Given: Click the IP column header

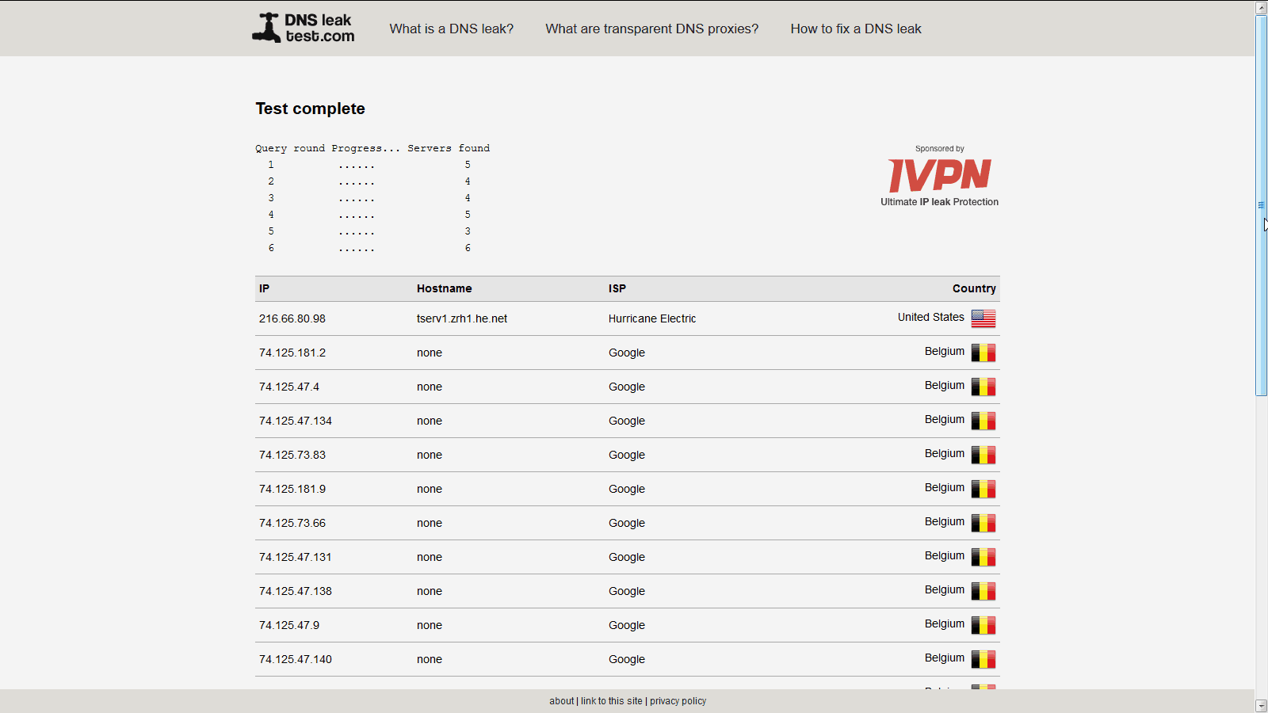Looking at the screenshot, I should 264,288.
